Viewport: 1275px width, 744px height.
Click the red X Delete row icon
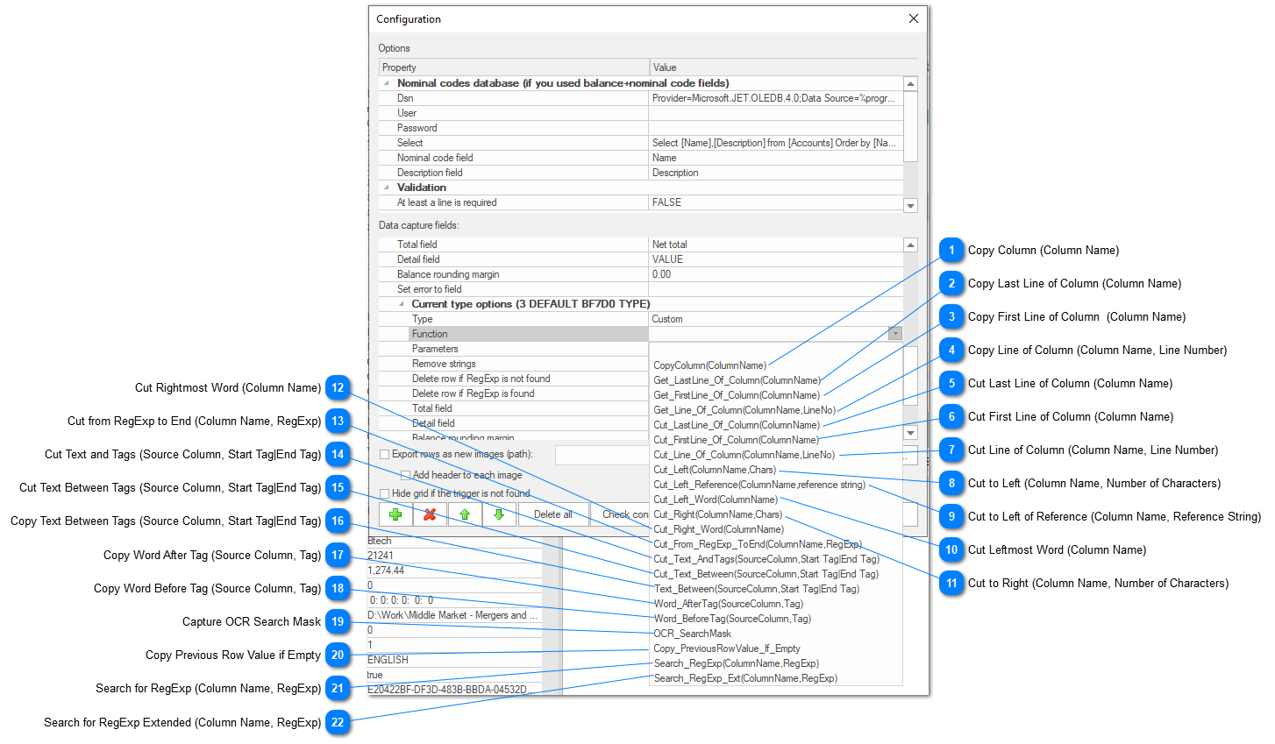[x=429, y=514]
